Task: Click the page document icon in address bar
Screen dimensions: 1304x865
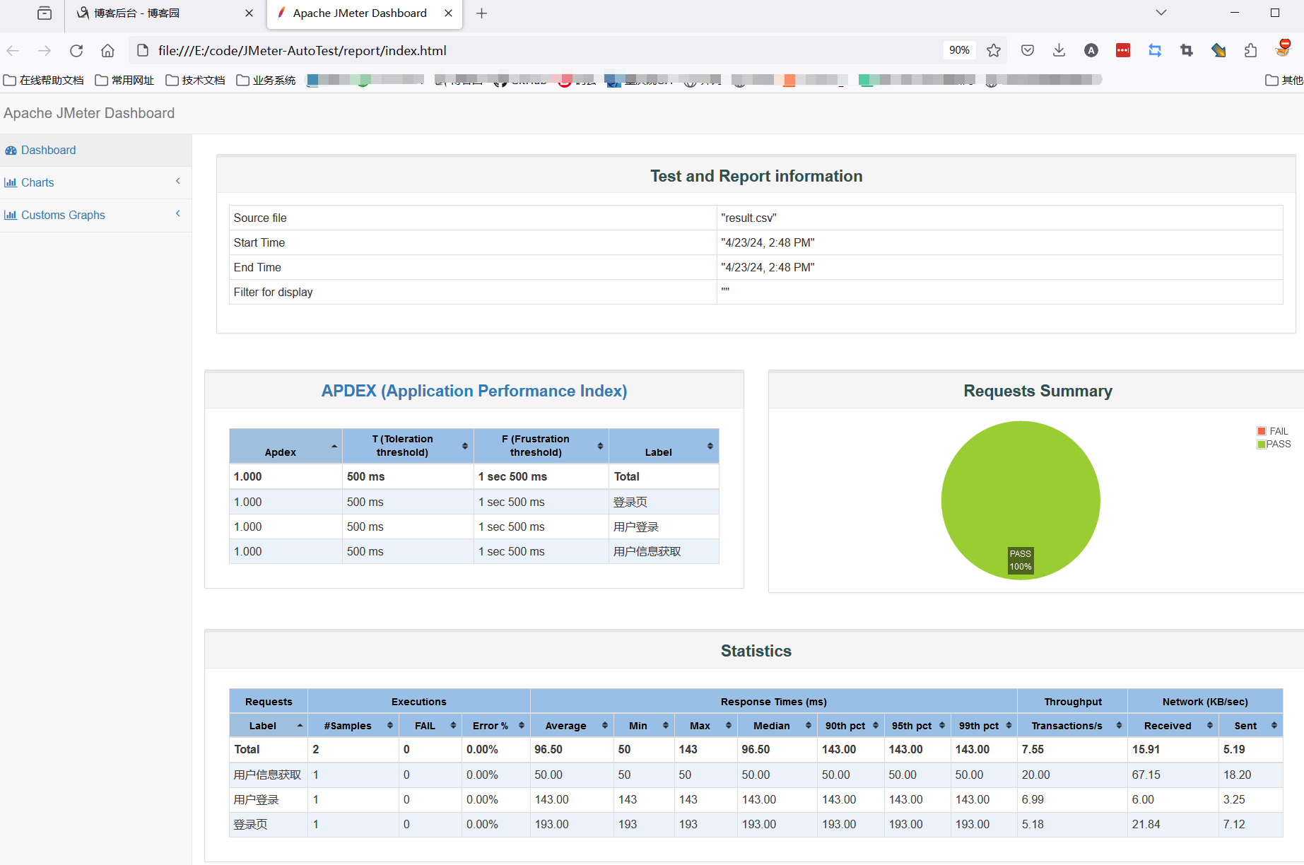Action: (143, 50)
